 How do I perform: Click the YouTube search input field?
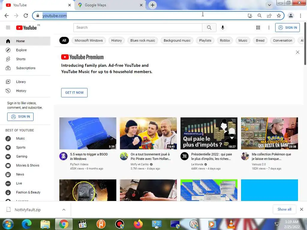pyautogui.click(x=138, y=28)
